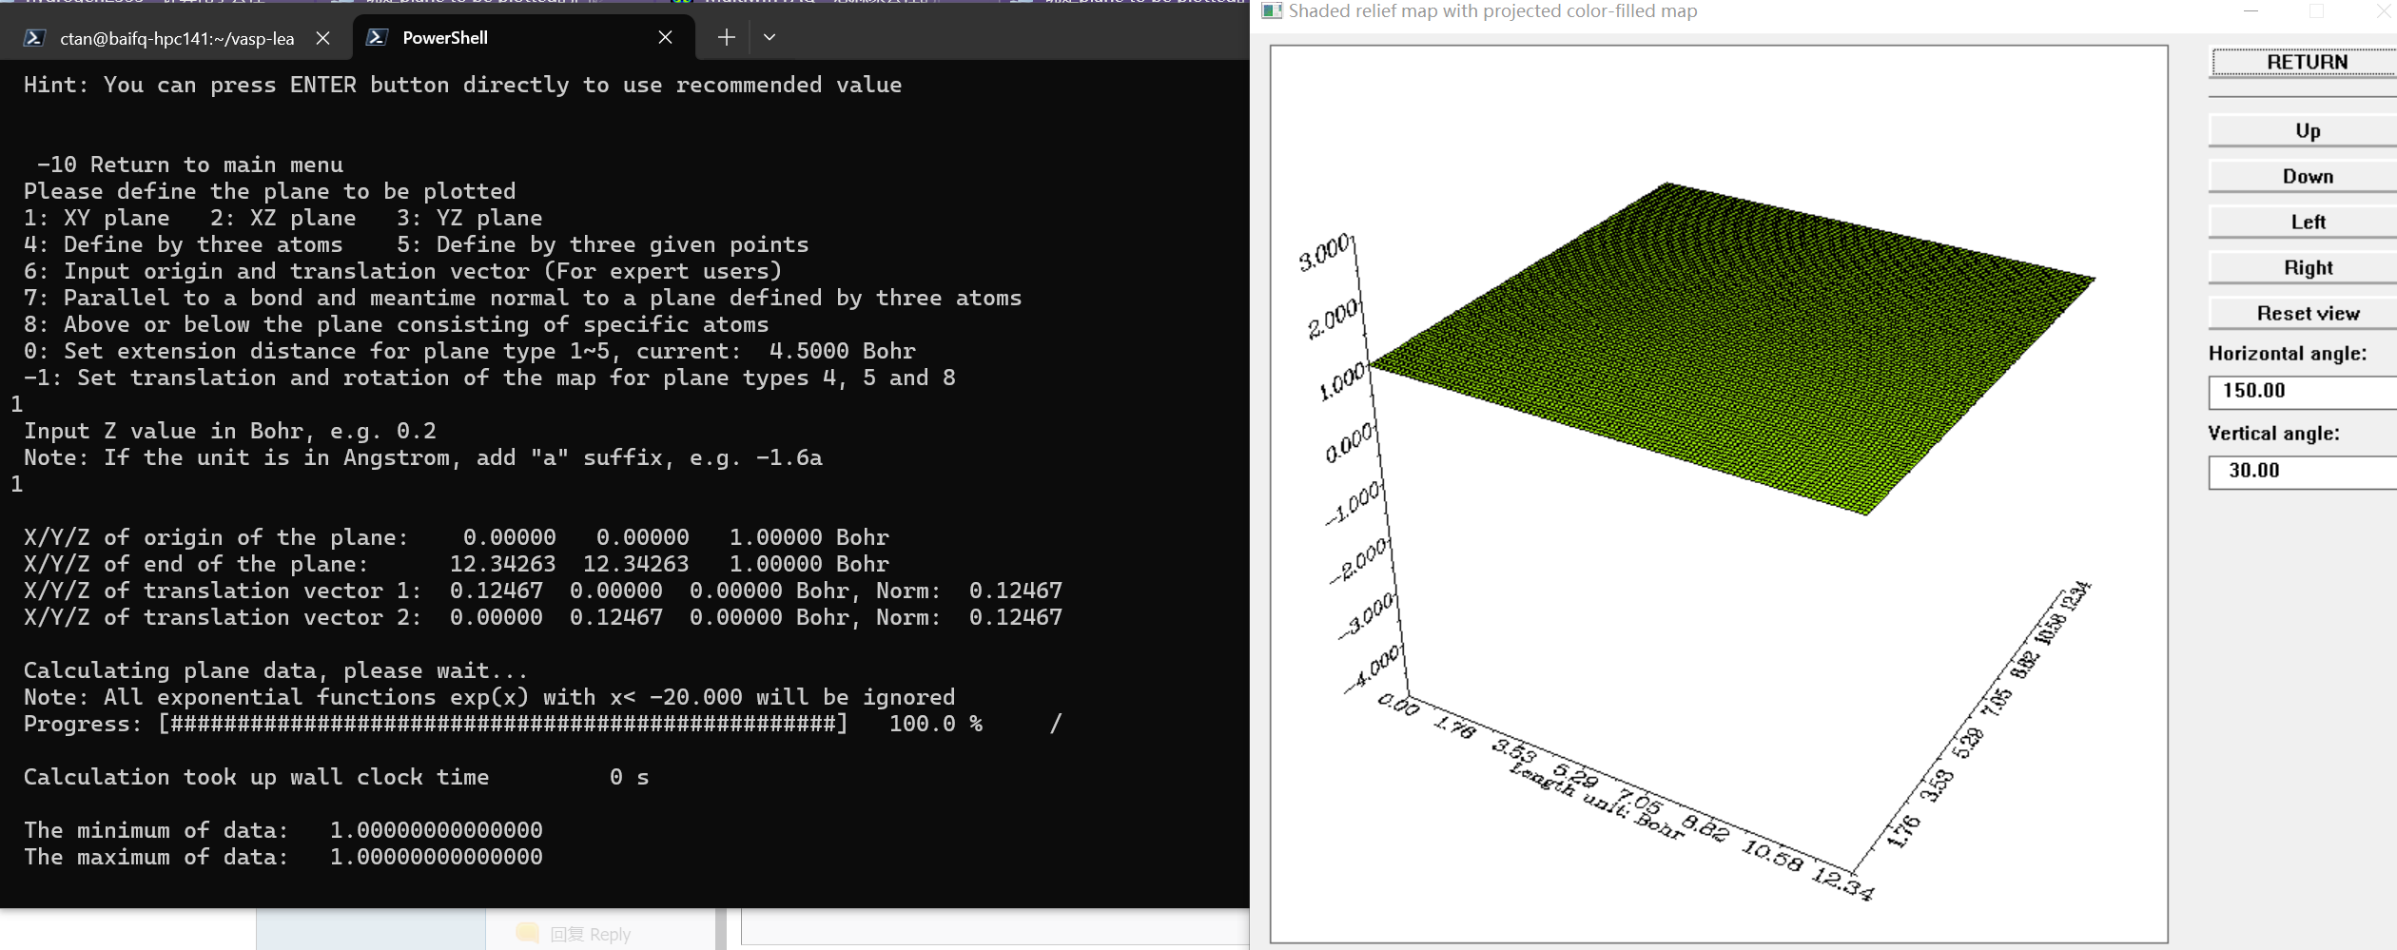
Task: Rotate the map view Up
Action: 2306,130
